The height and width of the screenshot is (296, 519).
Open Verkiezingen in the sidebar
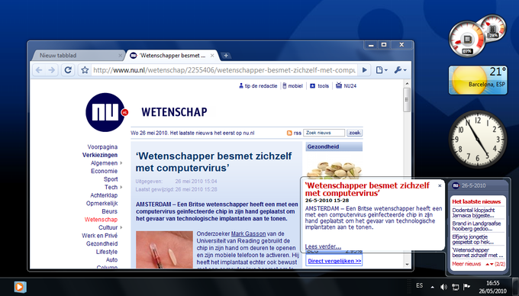point(100,155)
